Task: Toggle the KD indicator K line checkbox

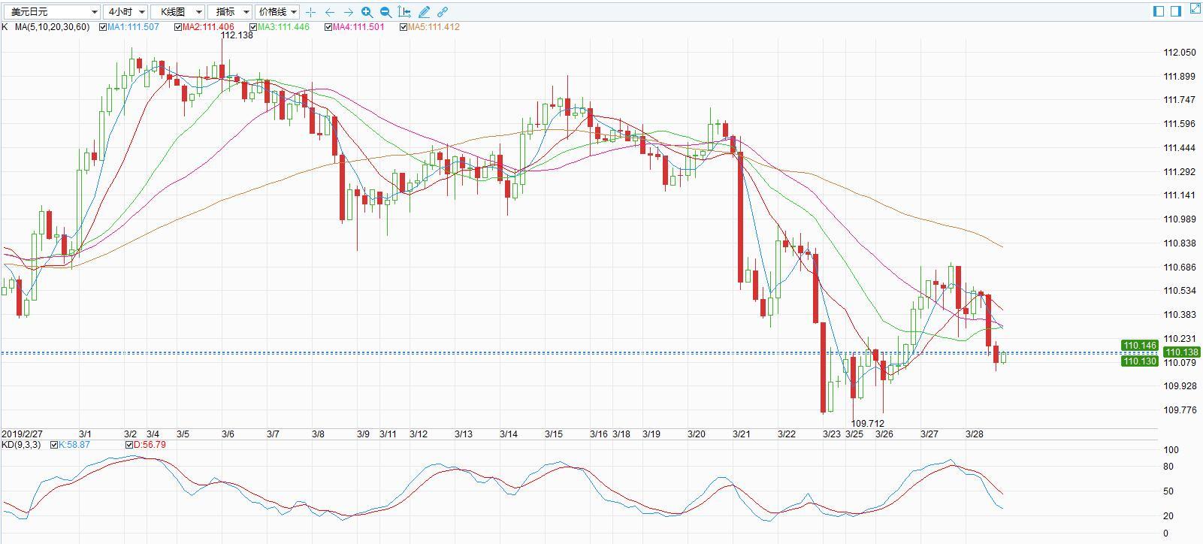Action: tap(54, 445)
